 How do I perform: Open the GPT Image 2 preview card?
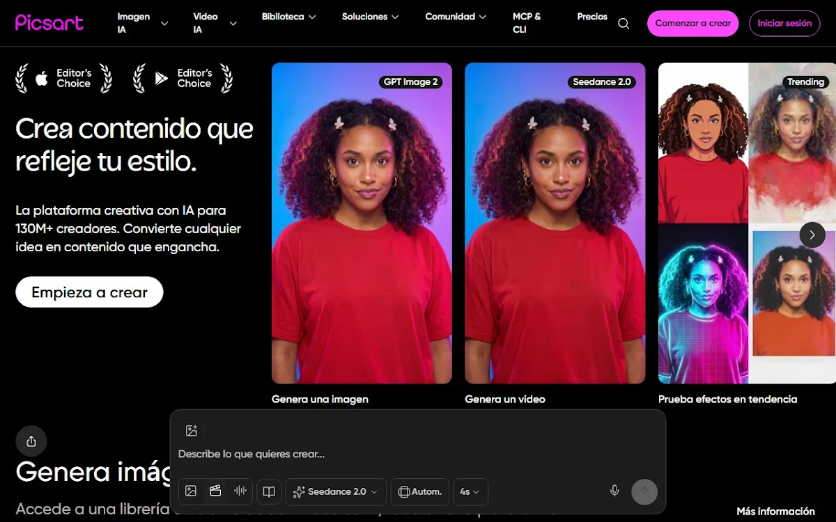pyautogui.click(x=362, y=223)
